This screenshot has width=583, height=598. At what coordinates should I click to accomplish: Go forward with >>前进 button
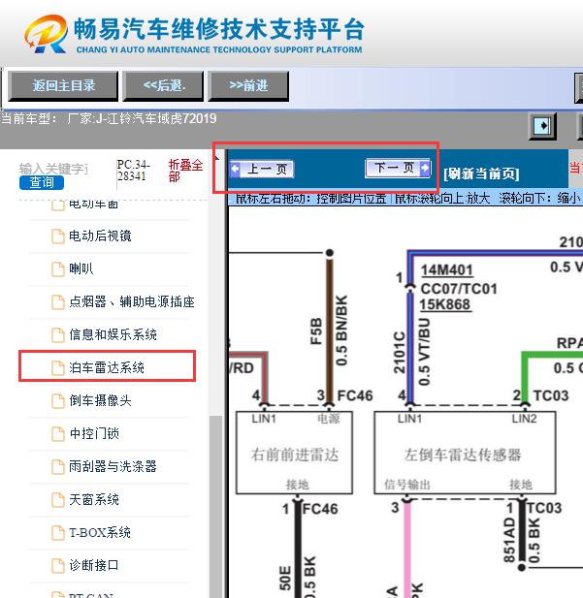248,85
